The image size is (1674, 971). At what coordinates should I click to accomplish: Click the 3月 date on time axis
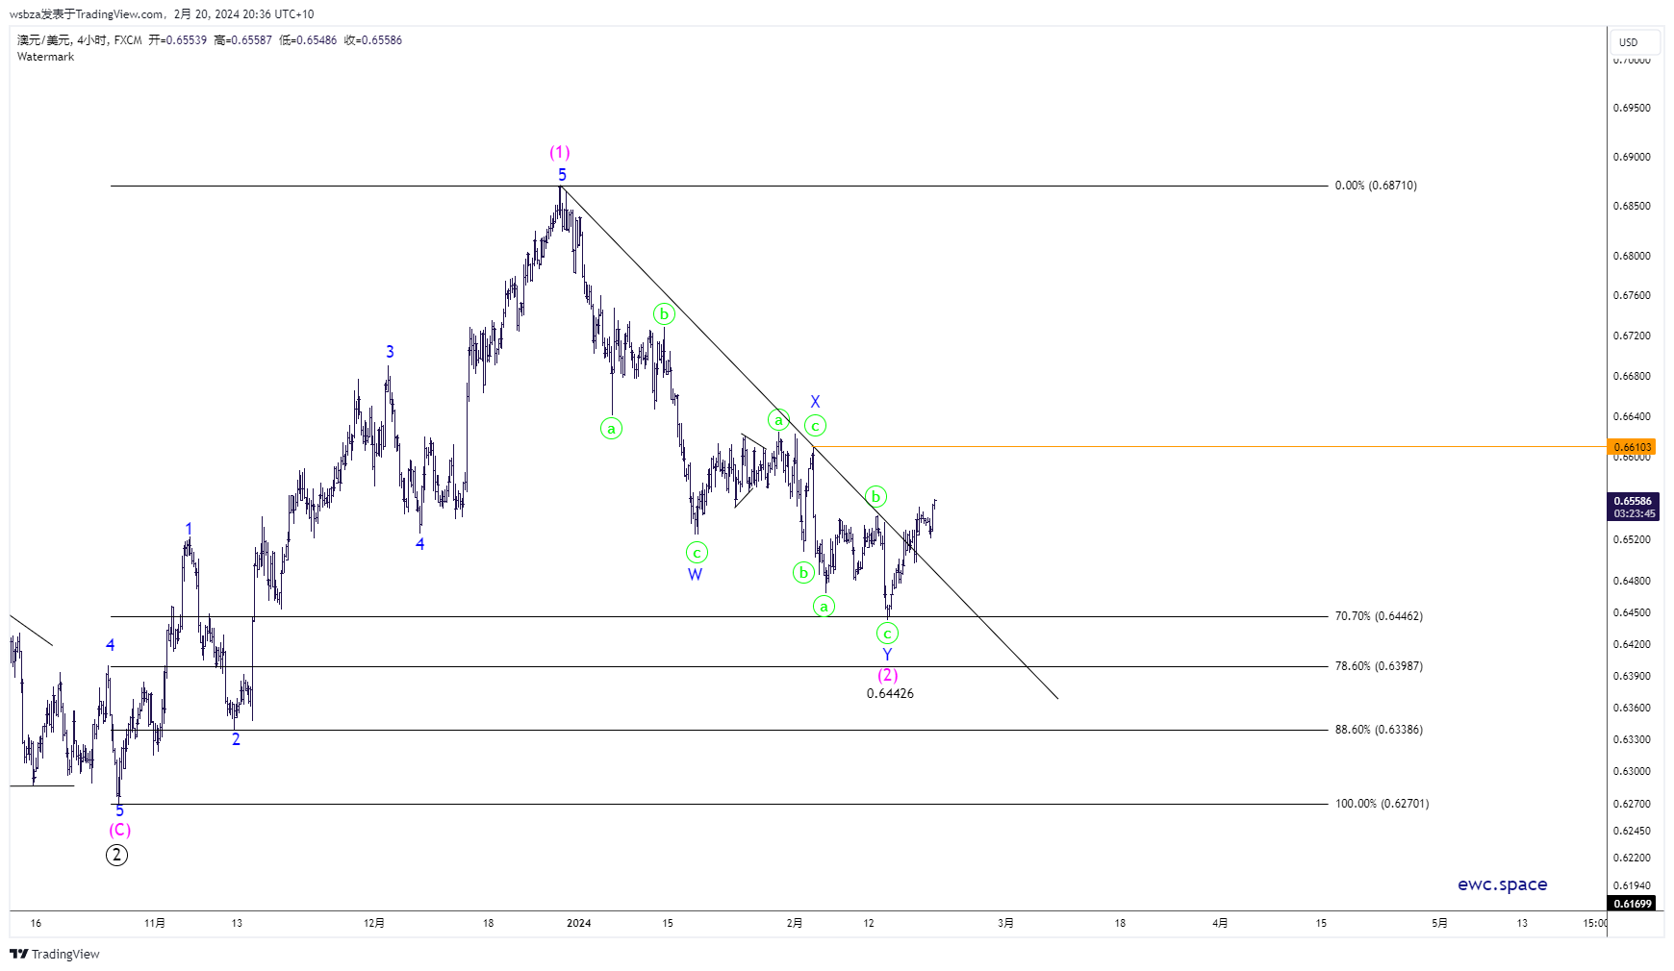coord(1005,923)
